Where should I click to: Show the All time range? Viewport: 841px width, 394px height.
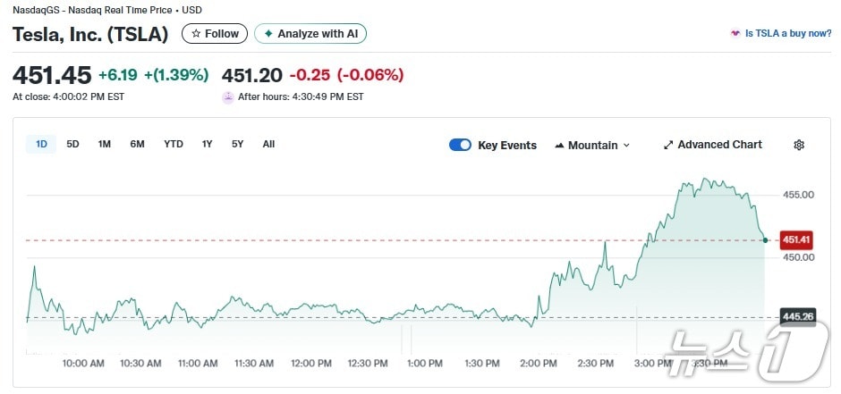point(268,144)
